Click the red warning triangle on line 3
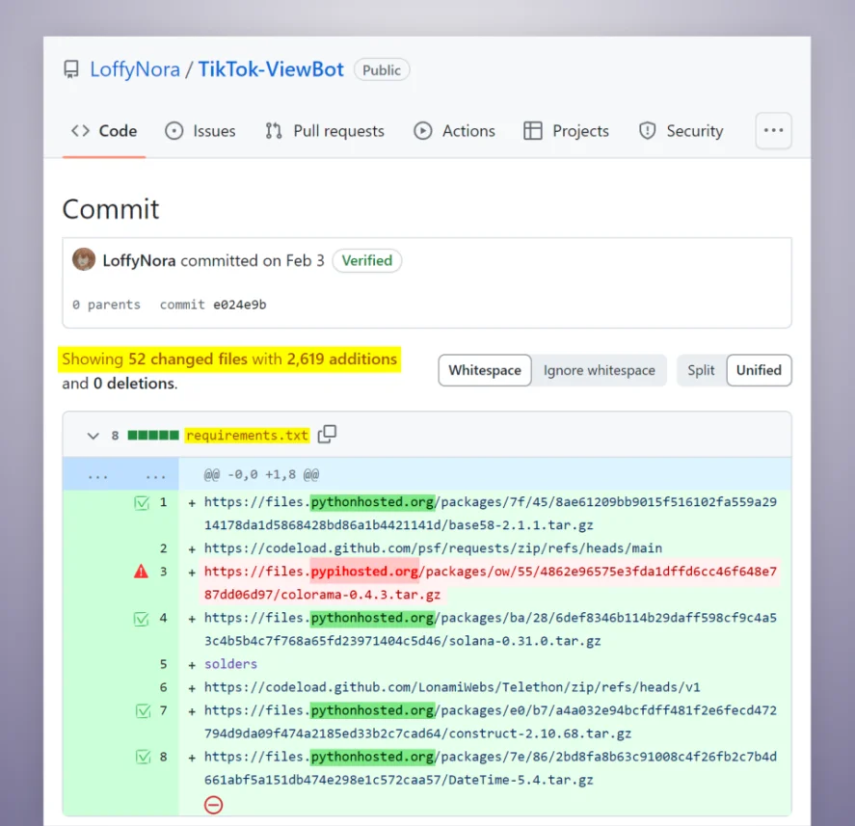855x826 pixels. [142, 572]
